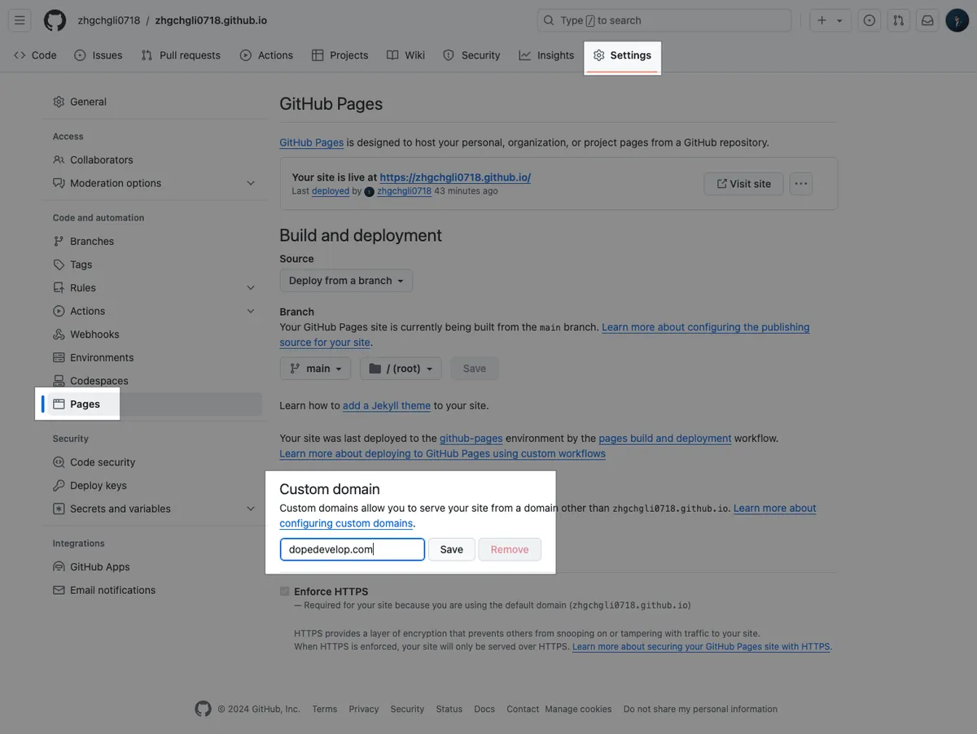Click the issues icon in top header
This screenshot has width=977, height=734.
[x=869, y=20]
